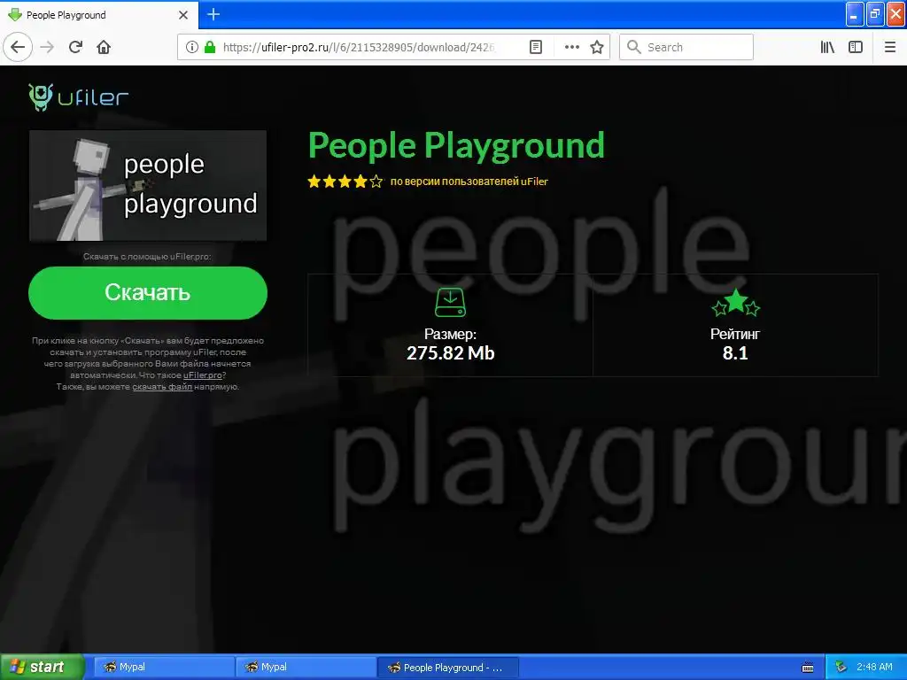Click the green Скачать download button
Image resolution: width=907 pixels, height=680 pixels.
tap(148, 292)
